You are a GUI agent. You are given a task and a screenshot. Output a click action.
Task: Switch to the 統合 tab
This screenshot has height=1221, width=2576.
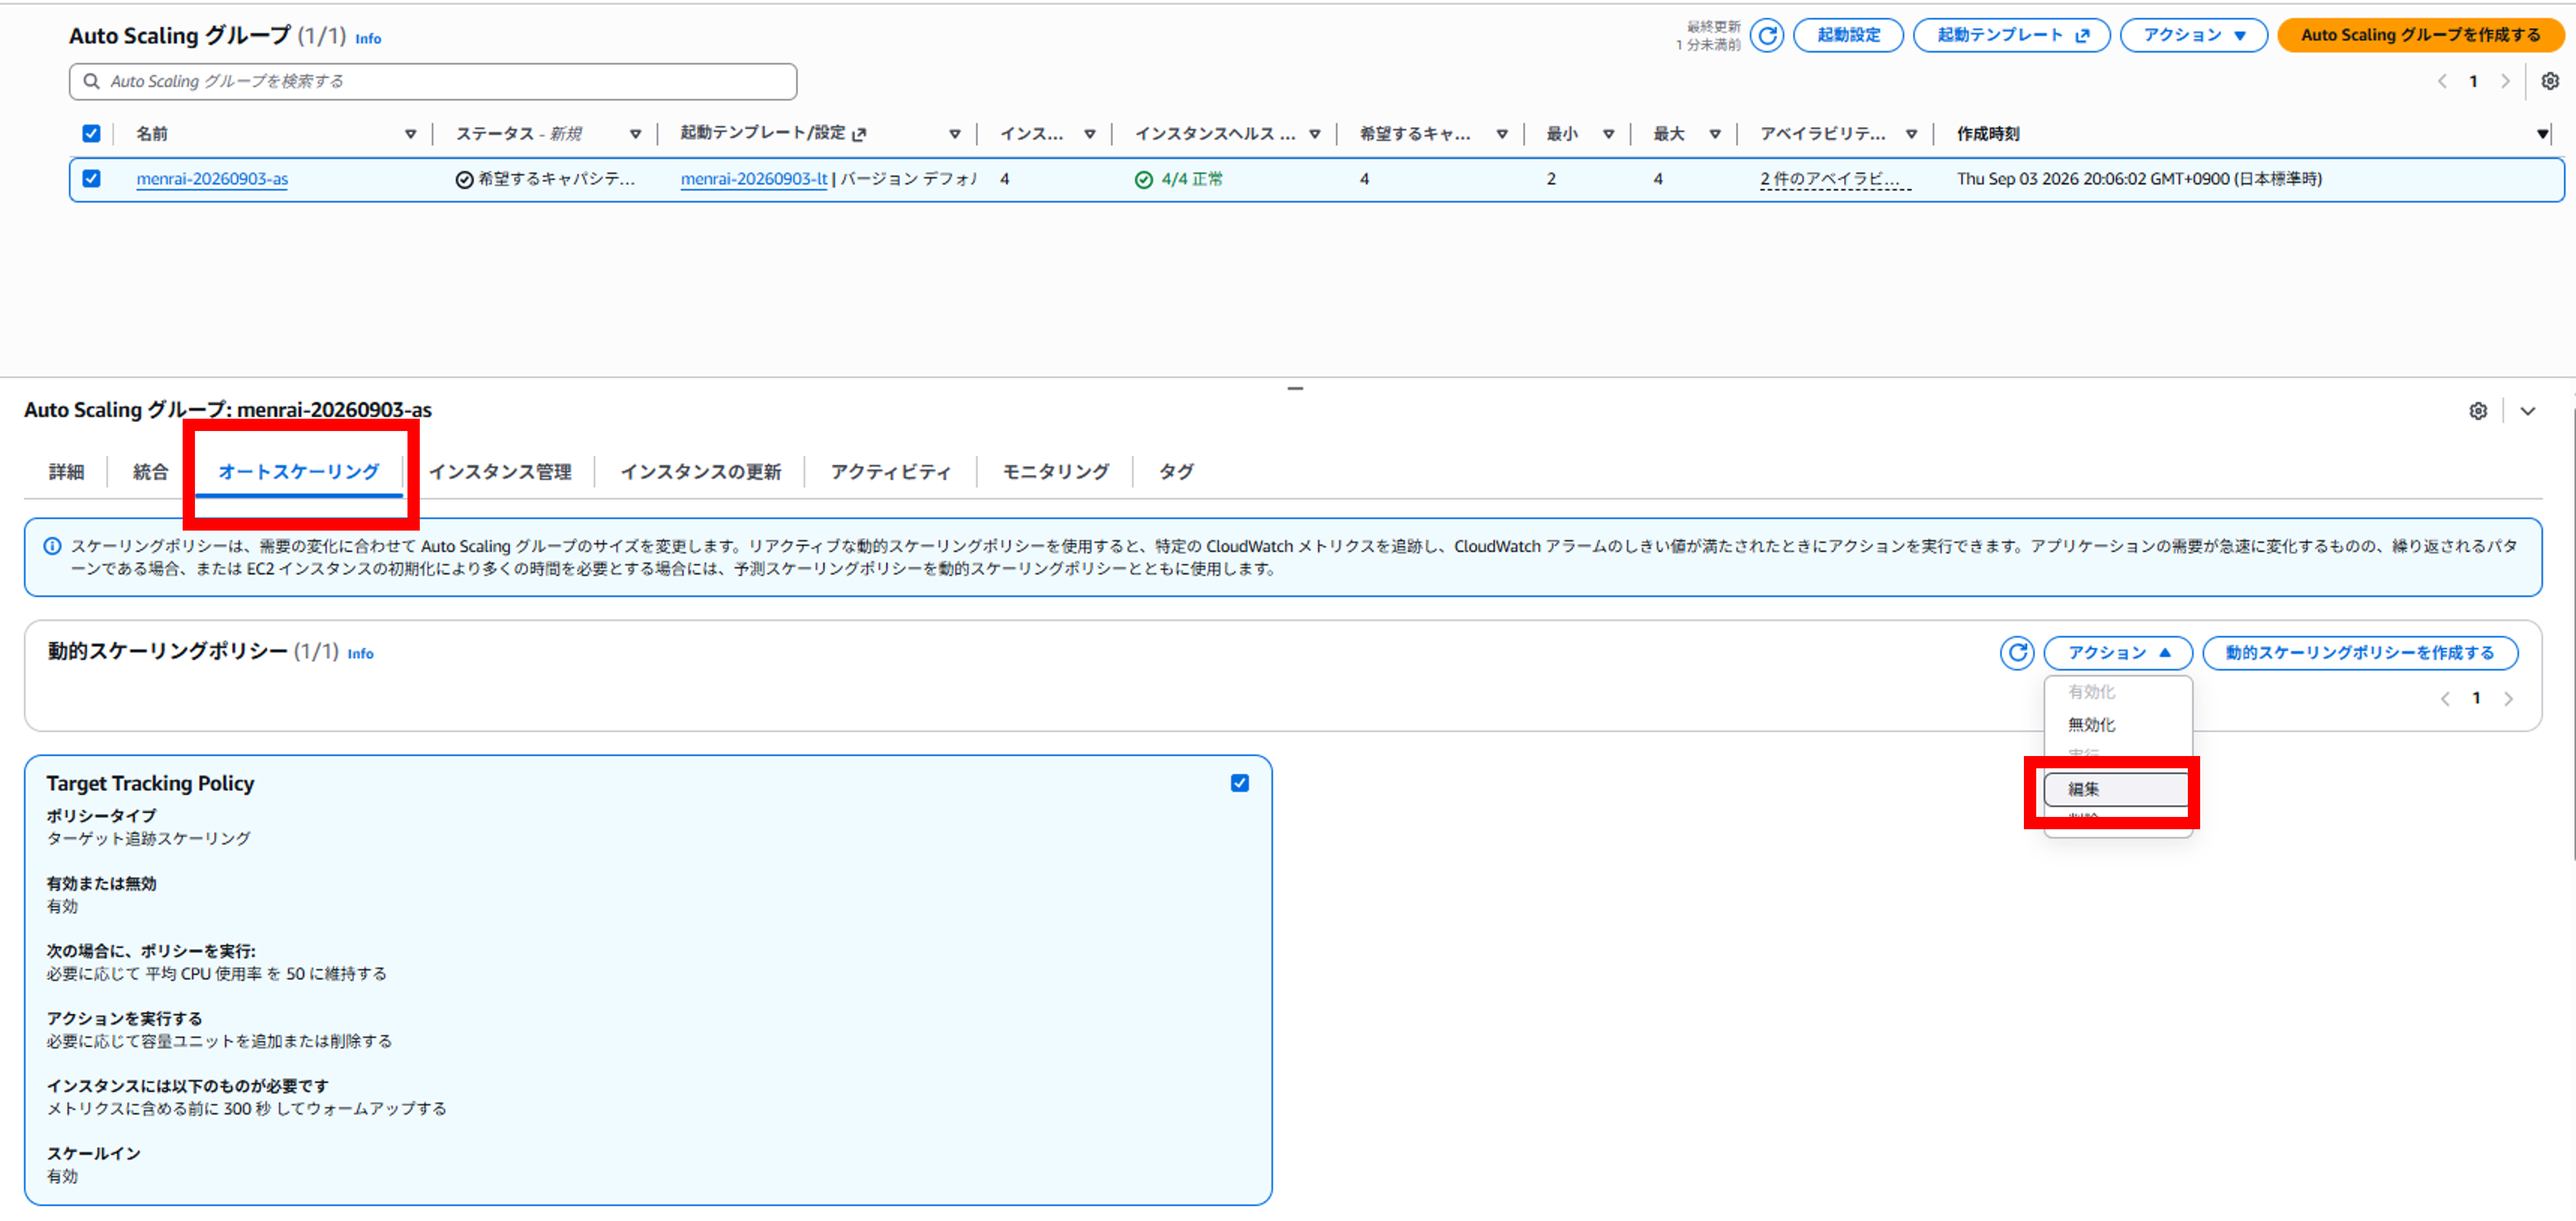pyautogui.click(x=150, y=471)
